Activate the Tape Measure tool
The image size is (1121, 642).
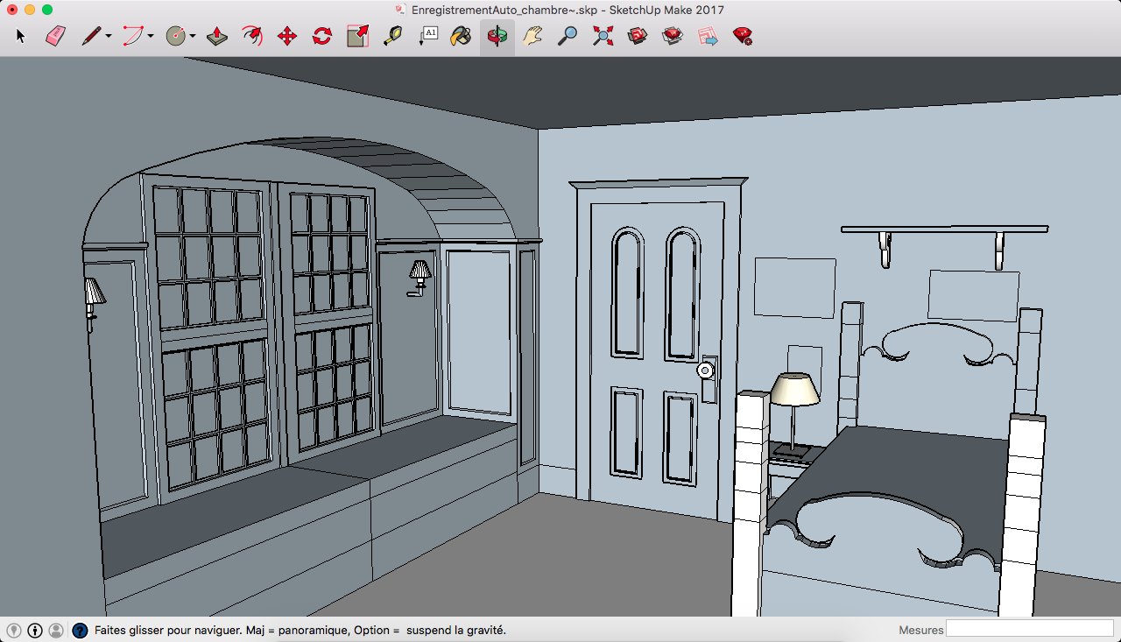(x=392, y=36)
